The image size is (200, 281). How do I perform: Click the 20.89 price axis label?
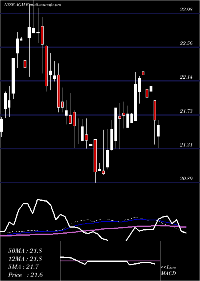186,178
